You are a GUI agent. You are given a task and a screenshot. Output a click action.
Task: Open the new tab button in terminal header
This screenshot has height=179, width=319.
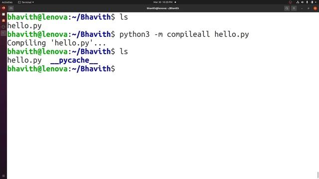click(x=11, y=8)
